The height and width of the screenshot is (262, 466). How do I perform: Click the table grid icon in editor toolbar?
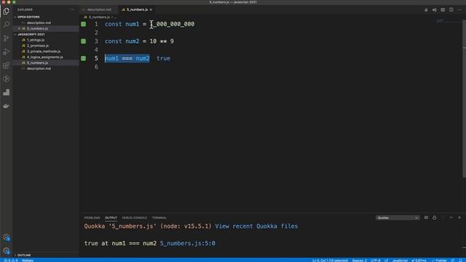443,9
